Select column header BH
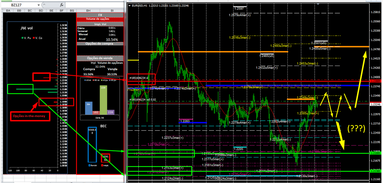Image resolution: width=383 pixels, height=183 pixels. click(88, 11)
